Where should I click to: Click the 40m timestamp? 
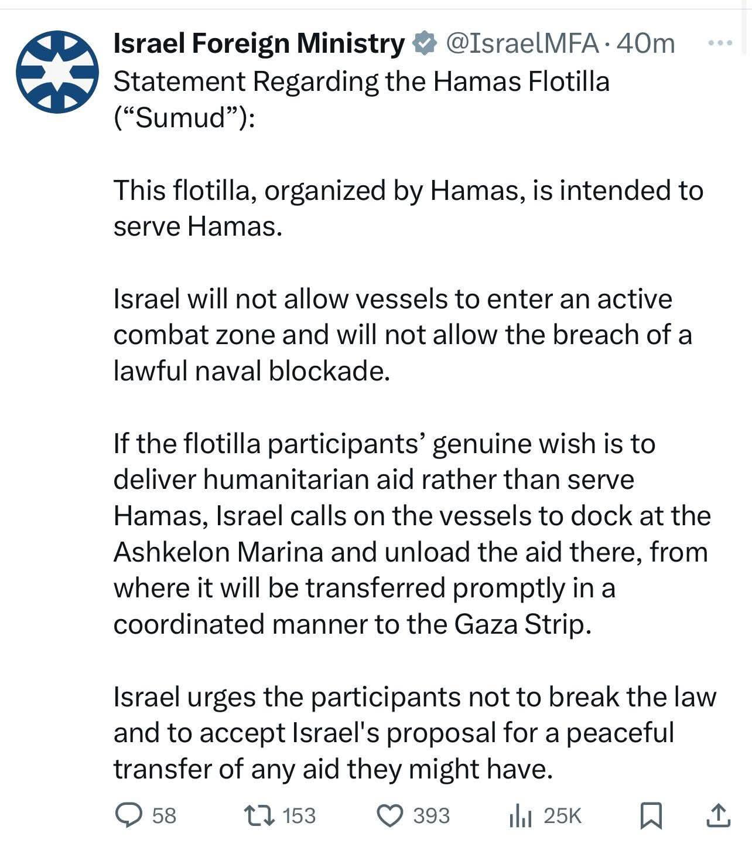[646, 43]
